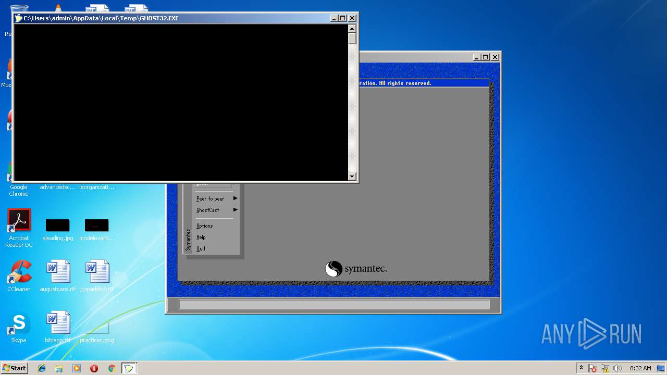Launch Internet Explorer from the taskbar

(x=42, y=368)
